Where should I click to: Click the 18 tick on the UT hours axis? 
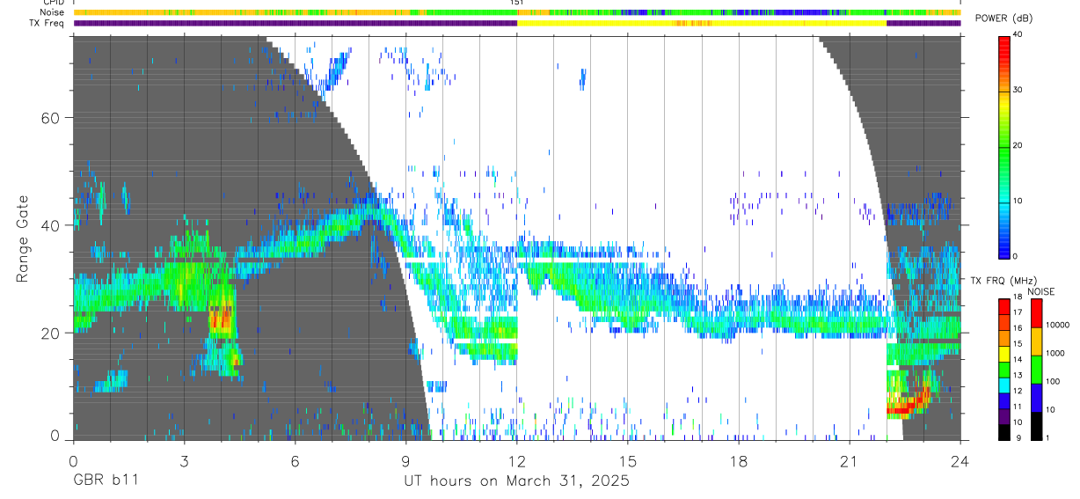coord(738,460)
